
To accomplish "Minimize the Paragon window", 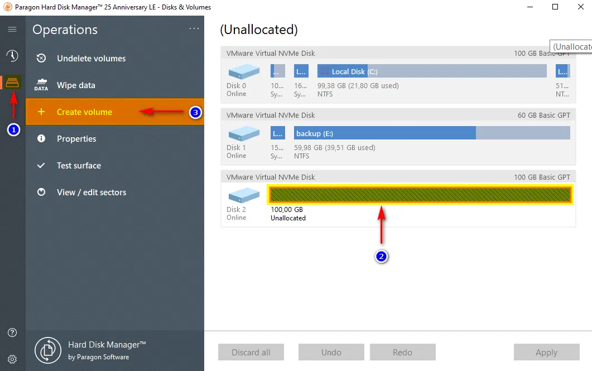I will 530,7.
